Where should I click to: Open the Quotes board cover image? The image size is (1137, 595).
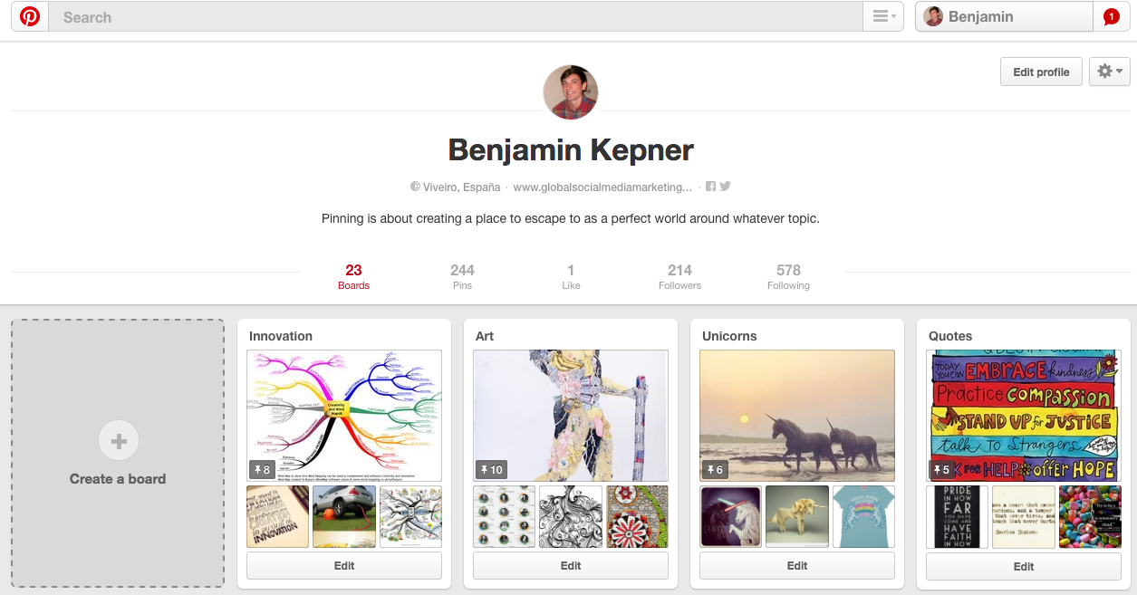1024,415
